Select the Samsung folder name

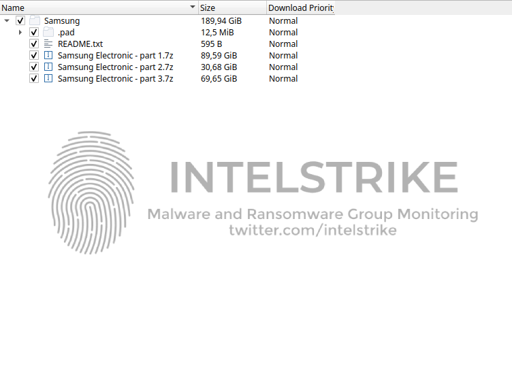point(62,21)
